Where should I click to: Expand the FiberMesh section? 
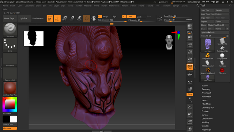coord(206,104)
